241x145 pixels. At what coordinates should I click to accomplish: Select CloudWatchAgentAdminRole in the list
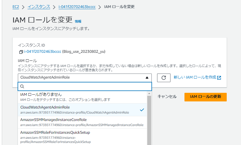pyautogui.click(x=82, y=110)
